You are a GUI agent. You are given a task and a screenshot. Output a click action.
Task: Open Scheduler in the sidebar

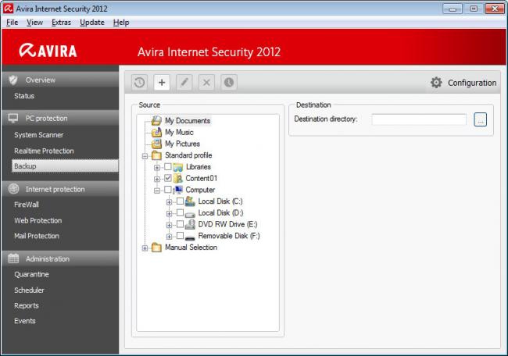click(x=29, y=290)
